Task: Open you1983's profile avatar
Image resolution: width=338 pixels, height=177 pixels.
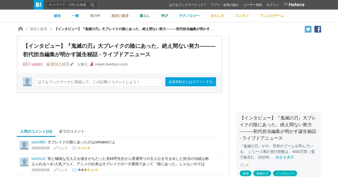Action: click(24, 145)
